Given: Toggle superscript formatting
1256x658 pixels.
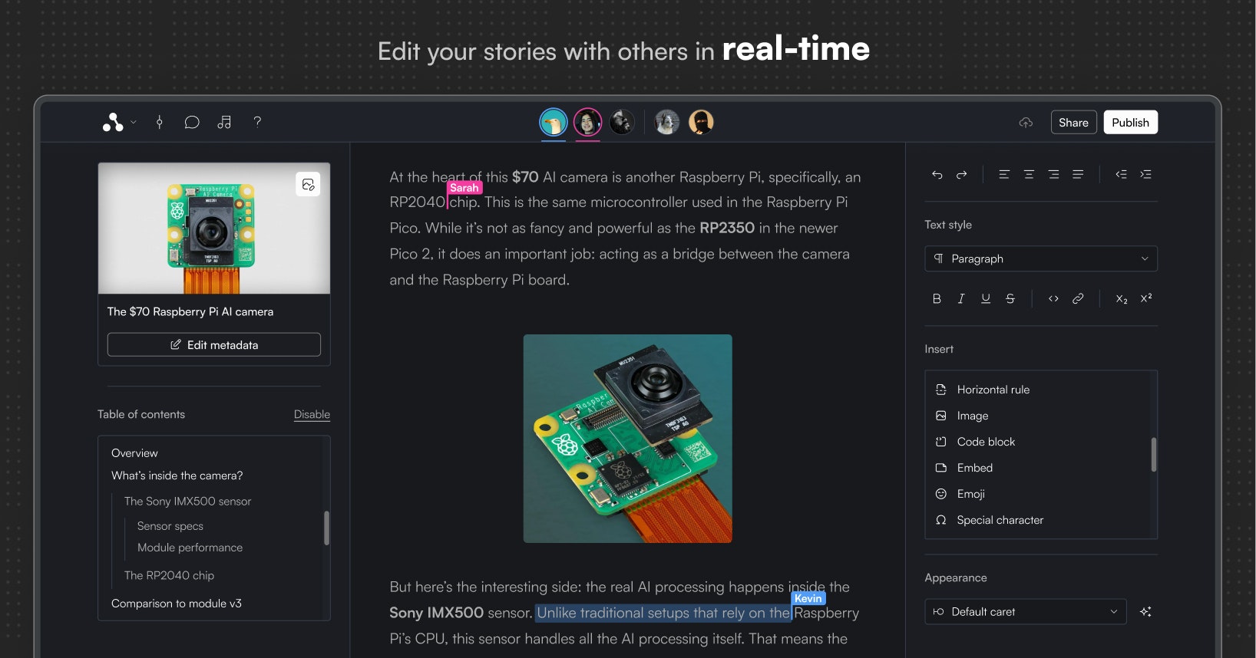Looking at the screenshot, I should 1146,299.
